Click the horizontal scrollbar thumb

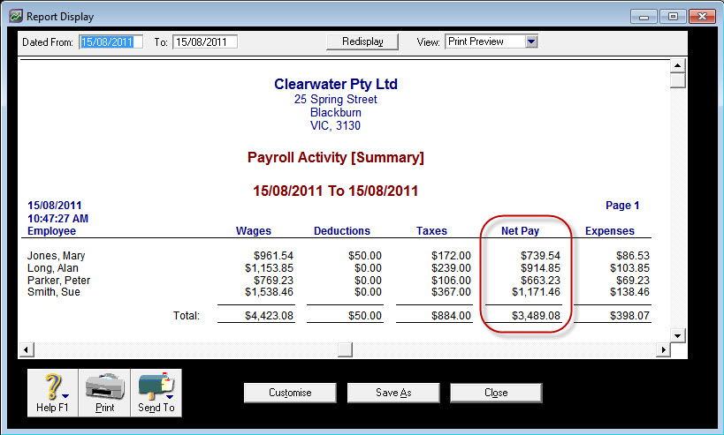[345, 349]
